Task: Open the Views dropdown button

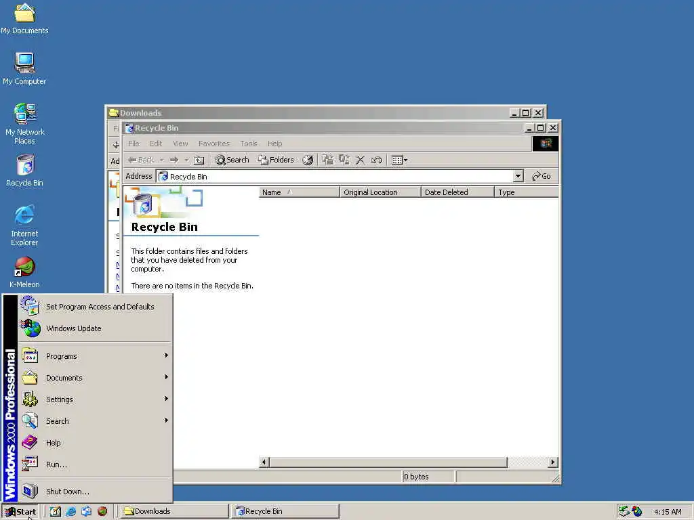Action: click(x=399, y=160)
